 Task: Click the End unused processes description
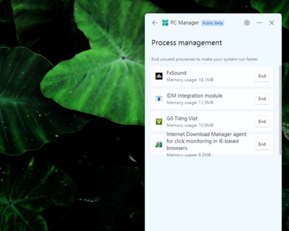(x=204, y=59)
